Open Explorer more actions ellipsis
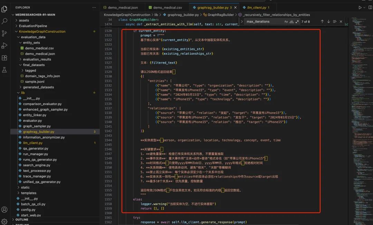 pyautogui.click(x=94, y=7)
